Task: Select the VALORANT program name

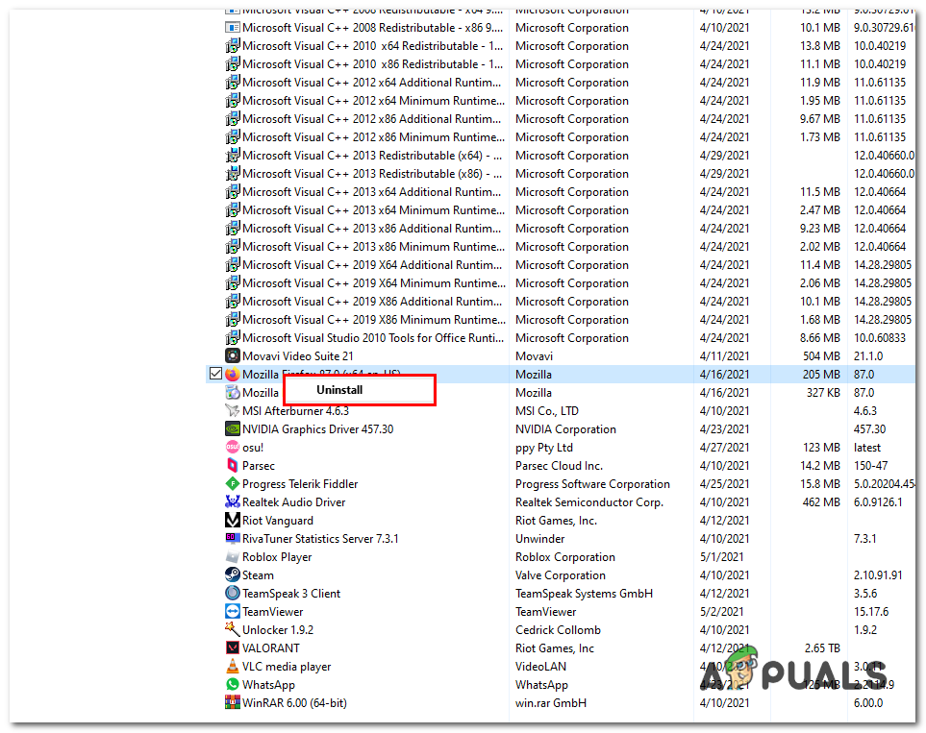Action: 271,648
